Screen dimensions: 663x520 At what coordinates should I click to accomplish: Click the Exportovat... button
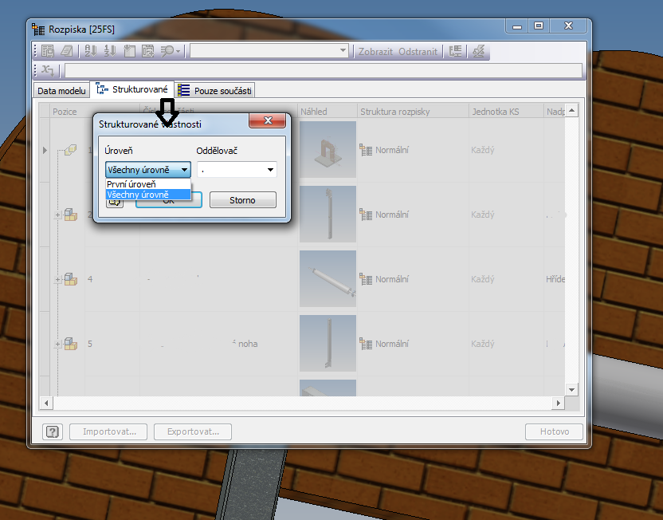pos(193,431)
